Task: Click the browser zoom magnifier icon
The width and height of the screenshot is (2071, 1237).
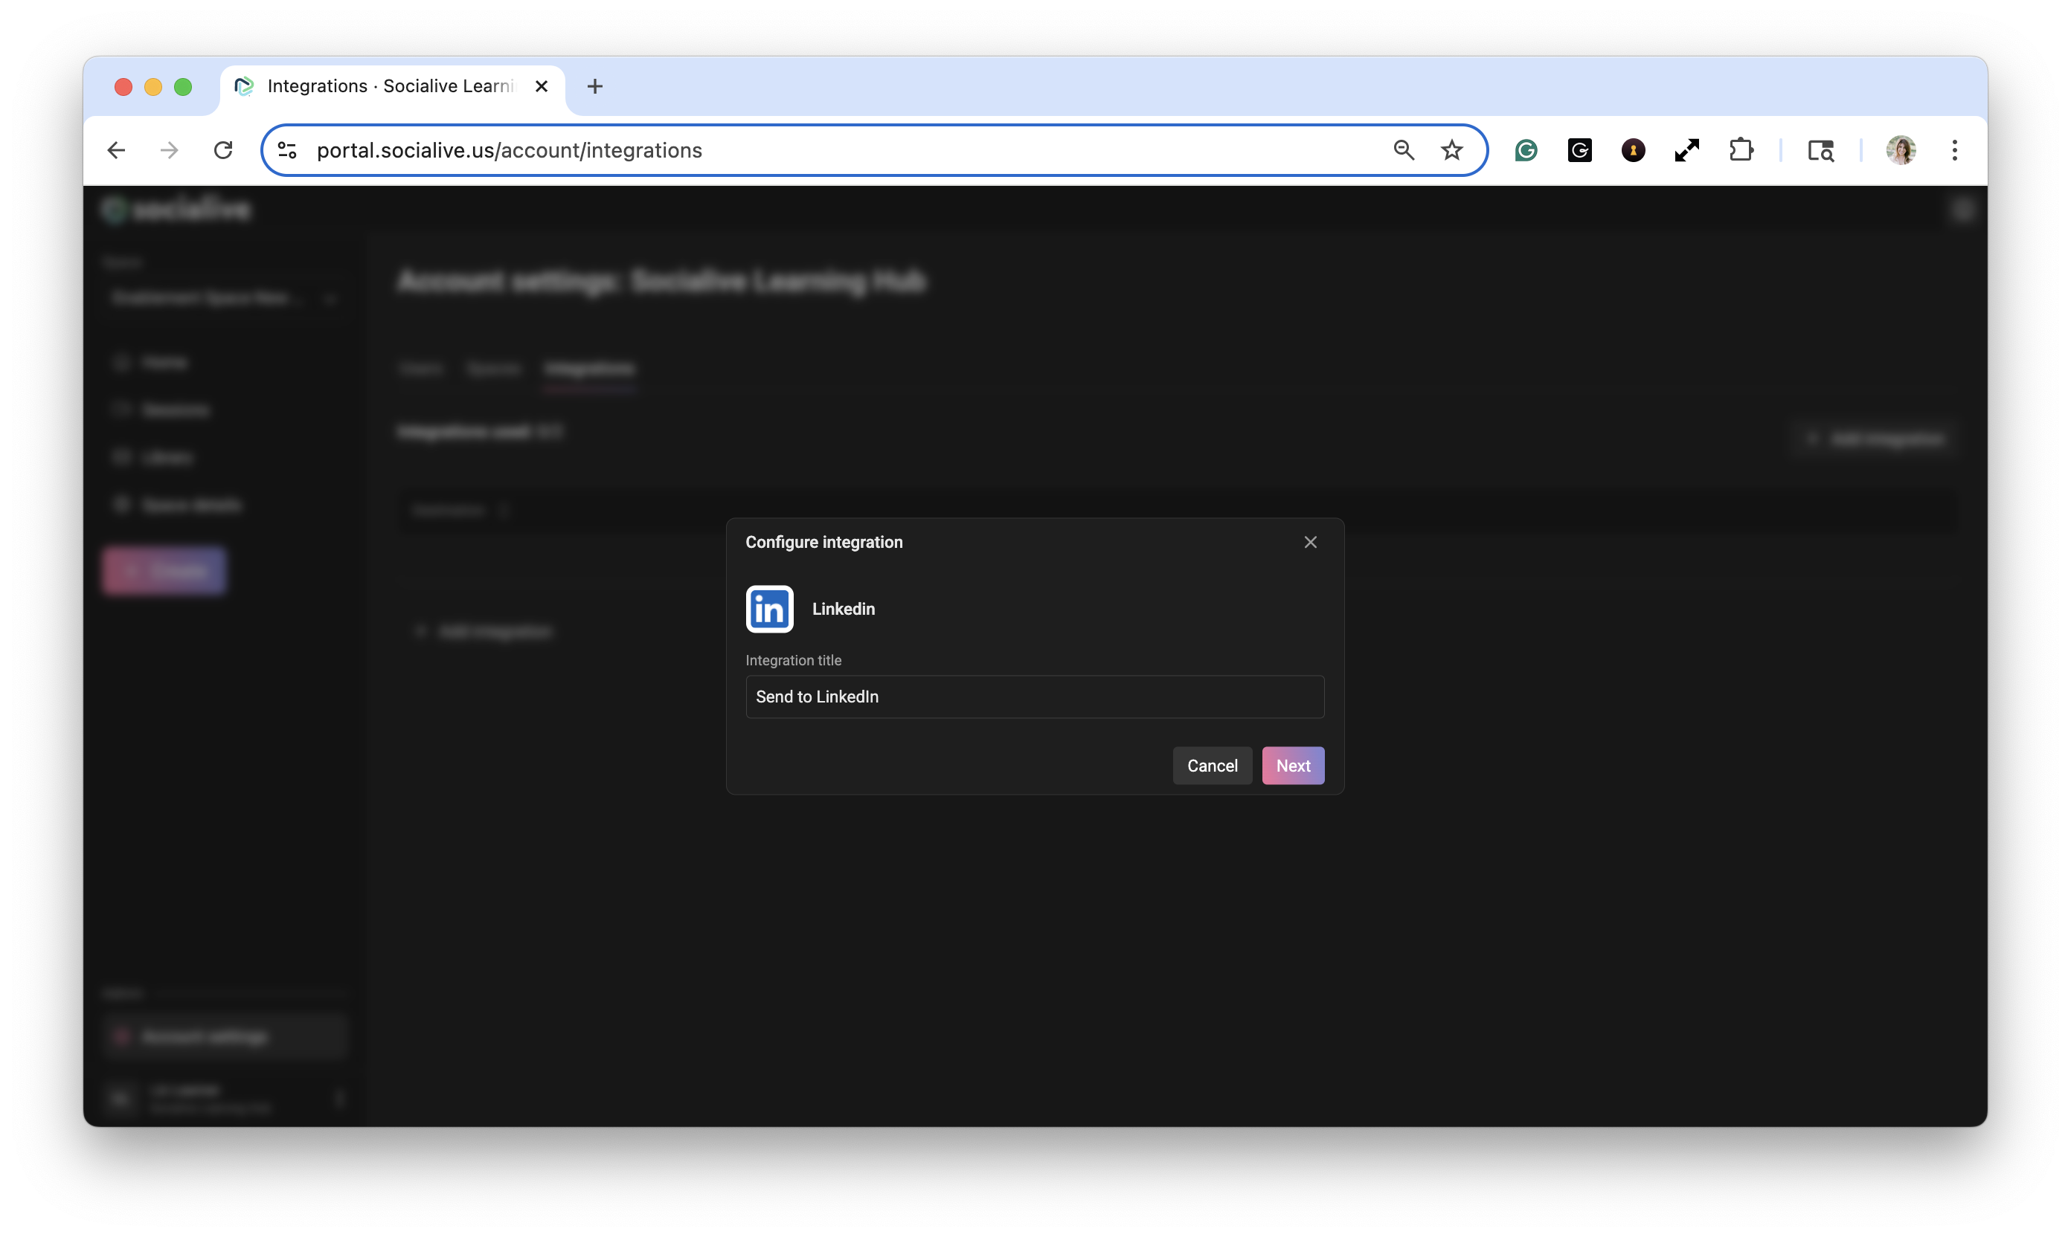Action: tap(1403, 150)
